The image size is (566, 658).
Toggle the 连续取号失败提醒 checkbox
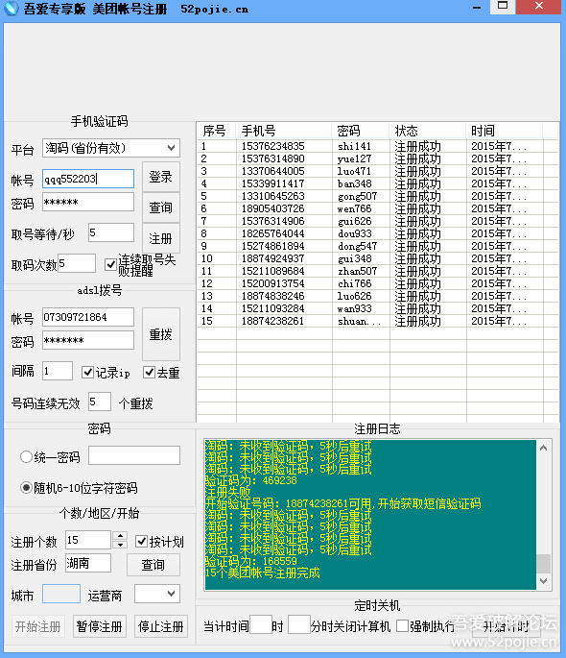pyautogui.click(x=110, y=264)
